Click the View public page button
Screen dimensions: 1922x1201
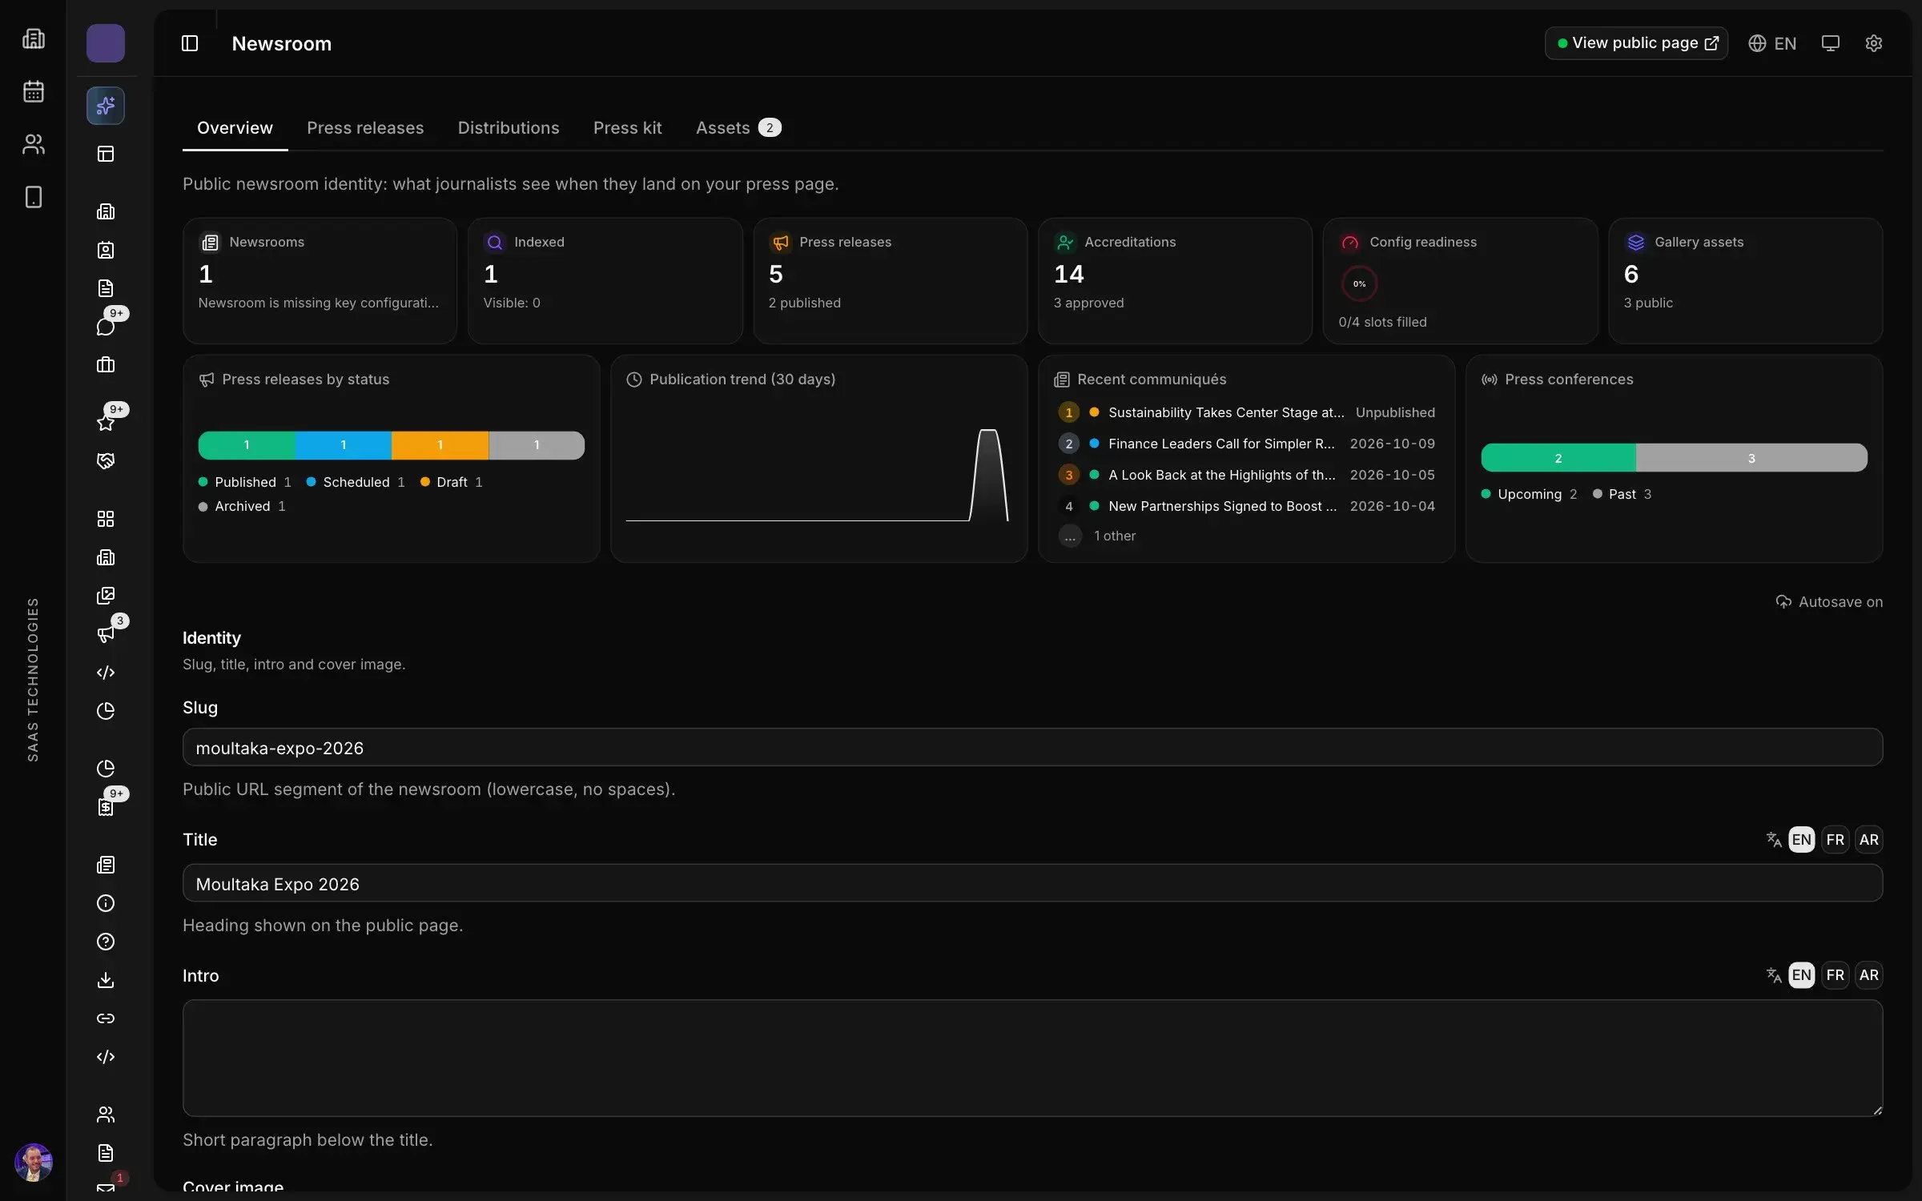pyautogui.click(x=1636, y=43)
